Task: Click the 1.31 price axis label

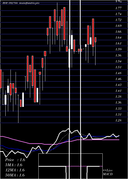Action: (x=118, y=114)
